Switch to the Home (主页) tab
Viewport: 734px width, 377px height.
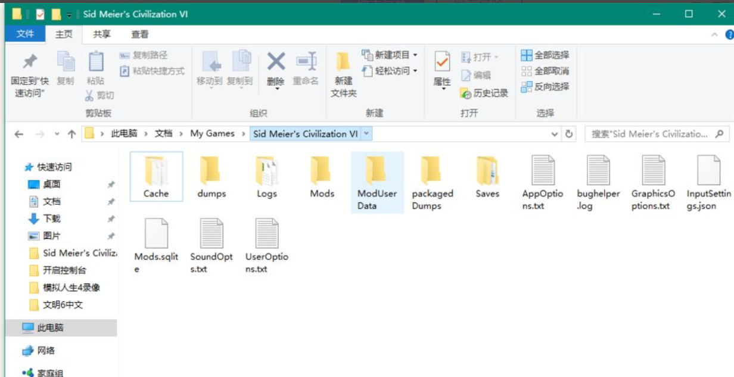64,34
